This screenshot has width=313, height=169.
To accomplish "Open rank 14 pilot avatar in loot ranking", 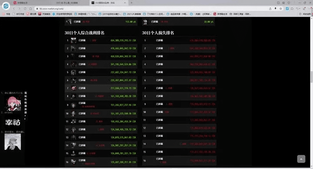I will pos(73,146).
